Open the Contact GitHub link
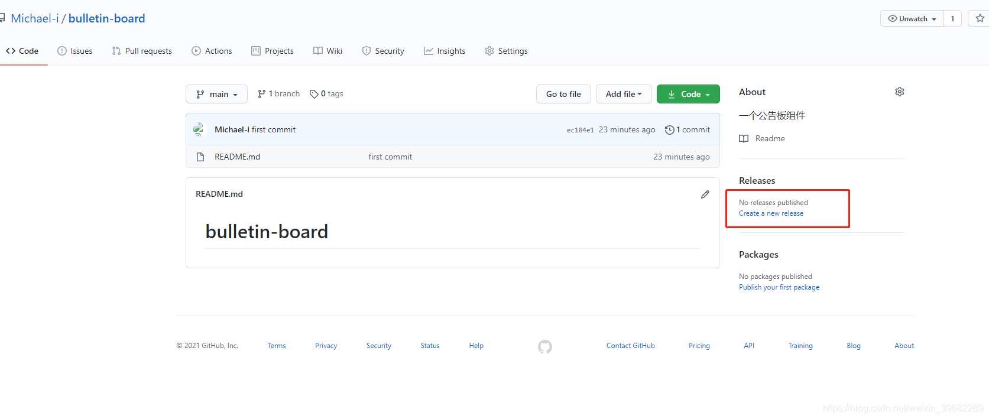The height and width of the screenshot is (419, 989). point(631,346)
